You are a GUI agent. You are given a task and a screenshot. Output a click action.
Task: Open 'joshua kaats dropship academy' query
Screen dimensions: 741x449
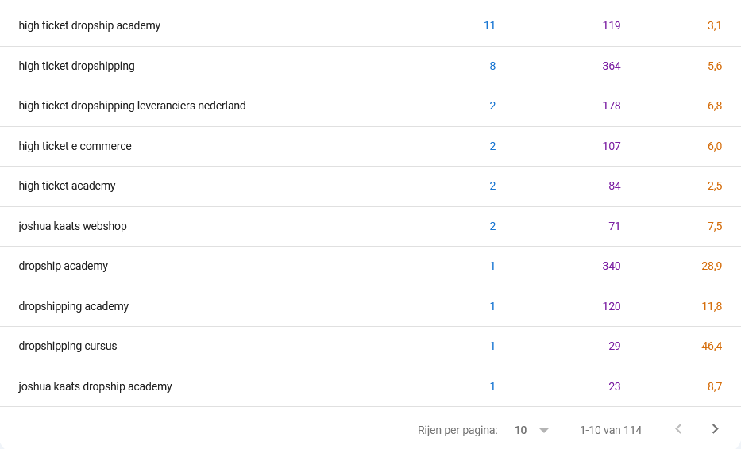[95, 386]
